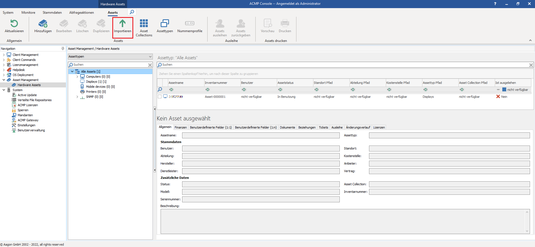
Task: Select Hardware Assets in navigation
Action: click(29, 85)
